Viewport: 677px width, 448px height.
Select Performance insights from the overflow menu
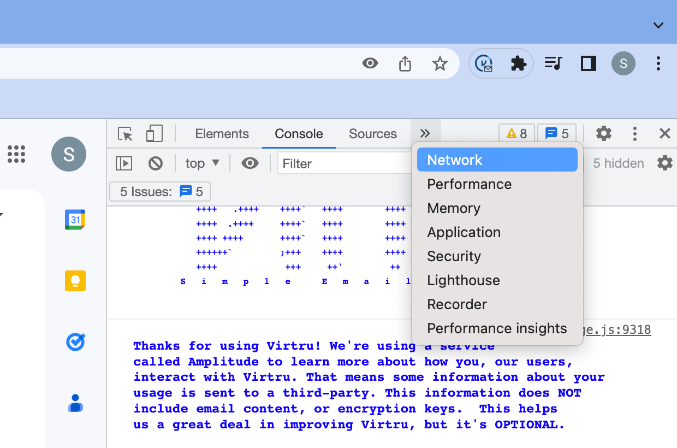pyautogui.click(x=497, y=328)
